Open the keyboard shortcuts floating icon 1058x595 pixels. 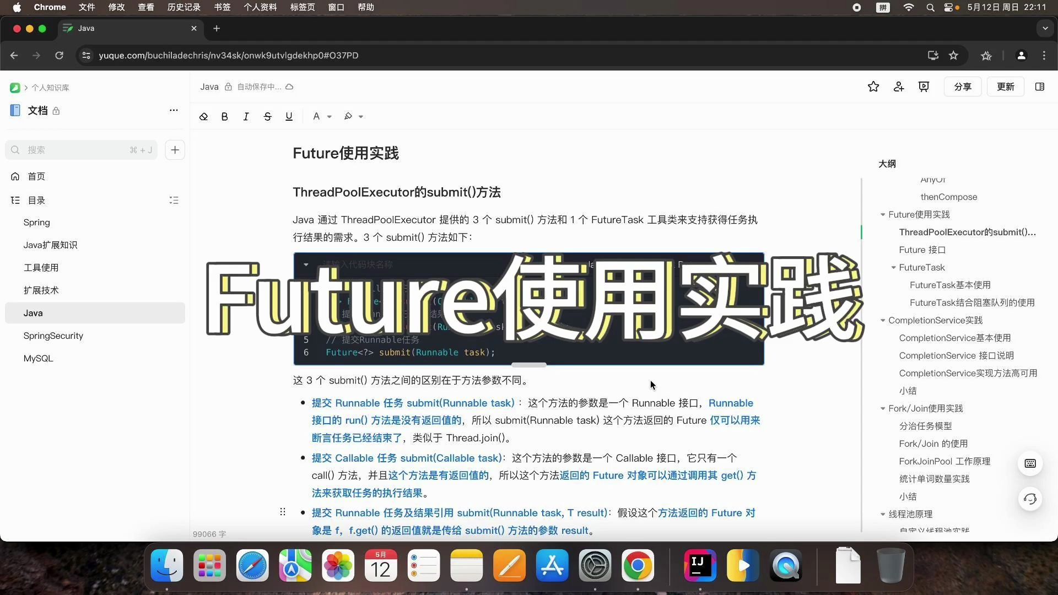point(1030,463)
